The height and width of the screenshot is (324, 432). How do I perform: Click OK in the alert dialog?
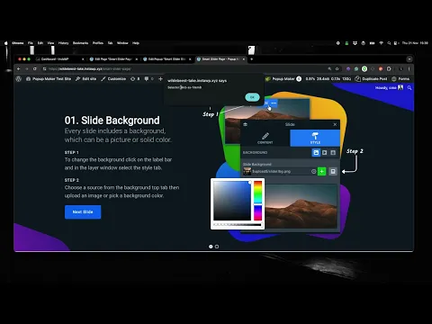coord(252,97)
